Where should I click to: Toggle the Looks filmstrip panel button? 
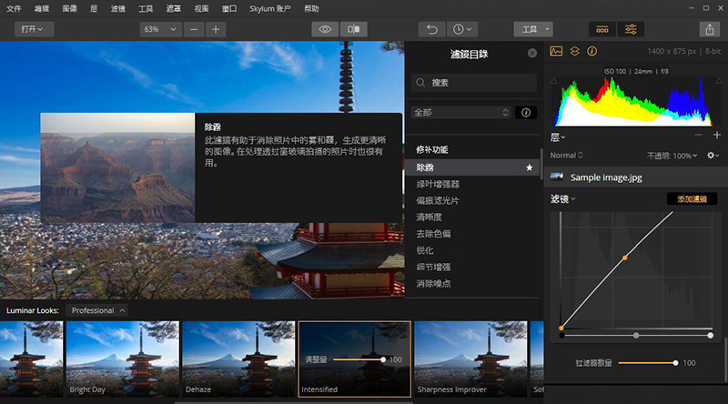602,29
